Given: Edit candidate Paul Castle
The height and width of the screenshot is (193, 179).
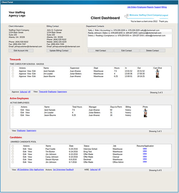Looking at the screenshot, I should 25,149.
